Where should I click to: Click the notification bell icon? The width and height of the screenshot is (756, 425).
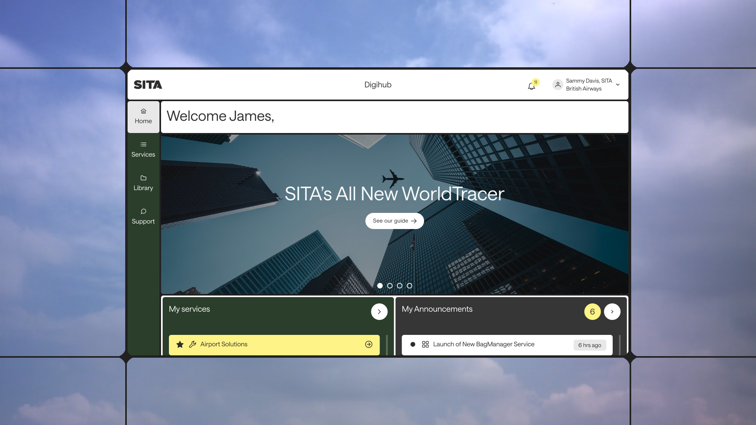point(531,86)
